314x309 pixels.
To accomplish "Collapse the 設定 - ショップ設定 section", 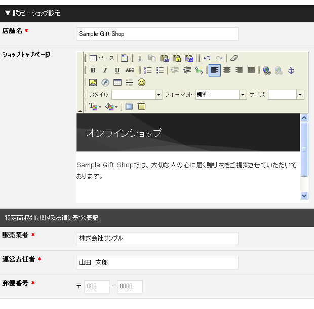I will click(8, 13).
